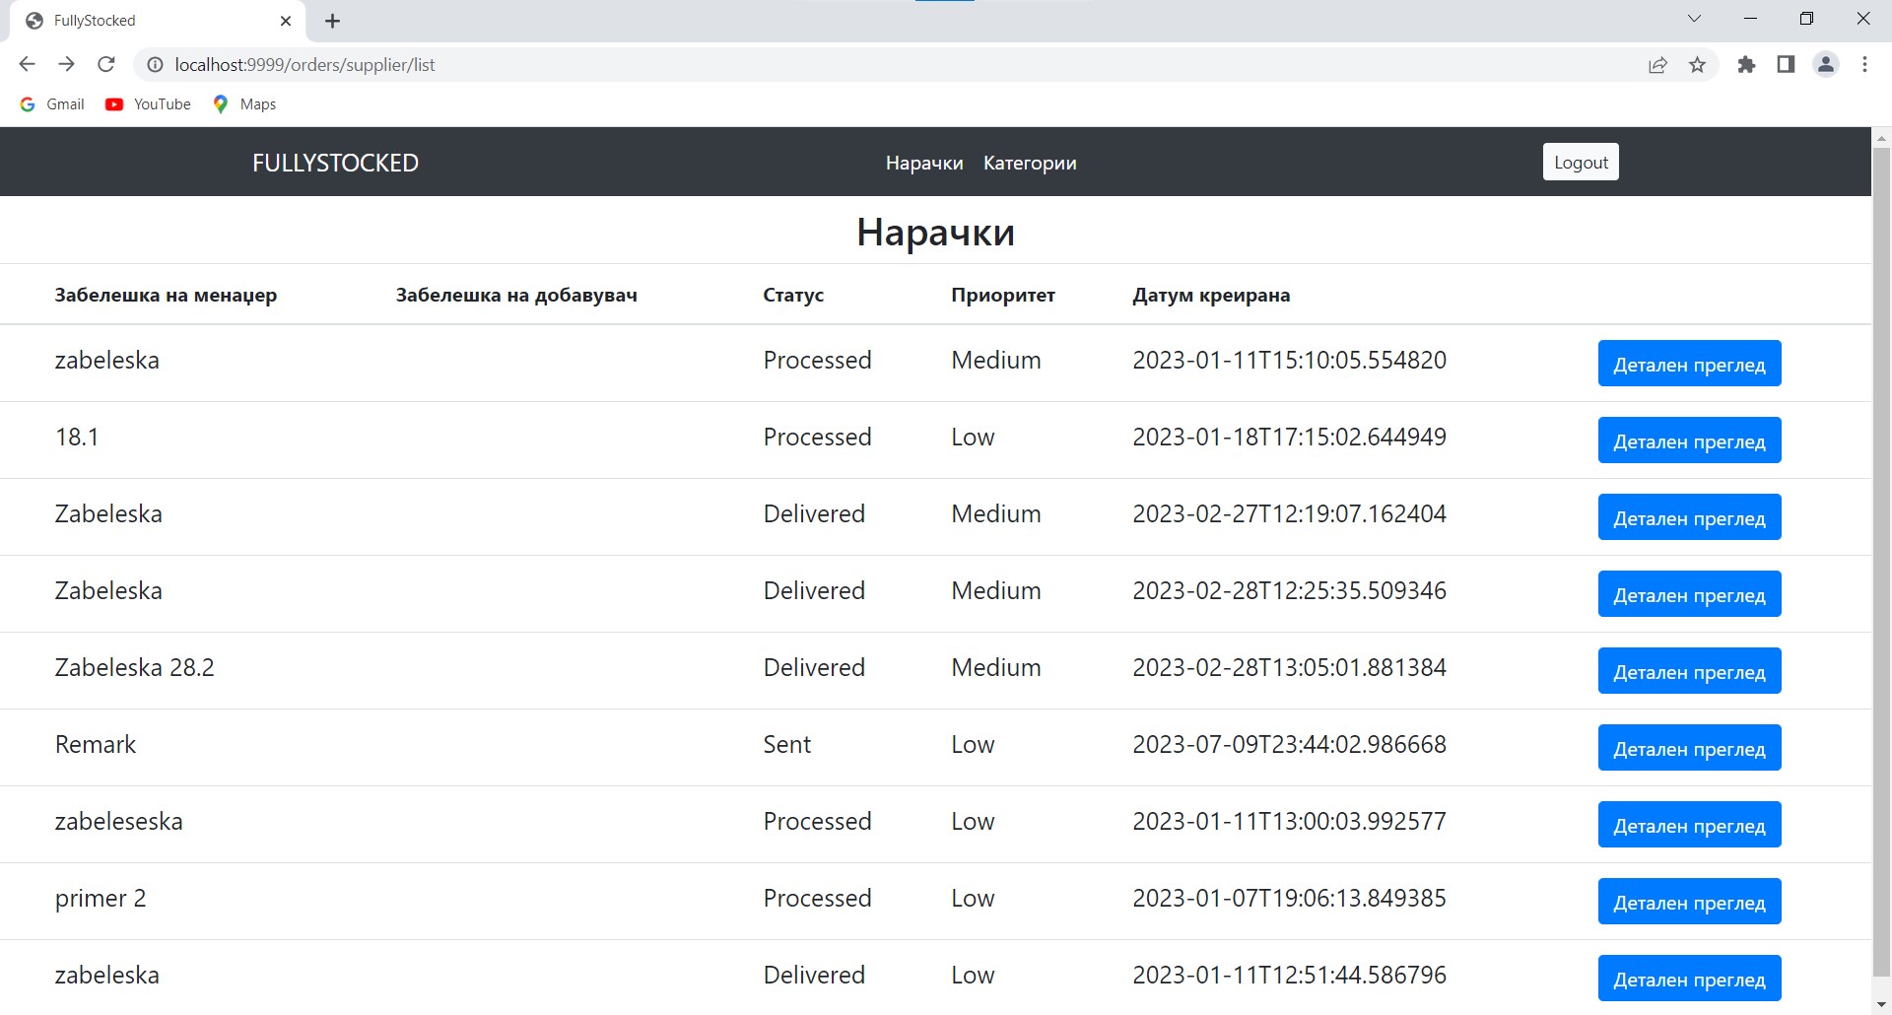Open the Gmail bookmark
Image resolution: width=1892 pixels, height=1015 pixels.
point(53,104)
